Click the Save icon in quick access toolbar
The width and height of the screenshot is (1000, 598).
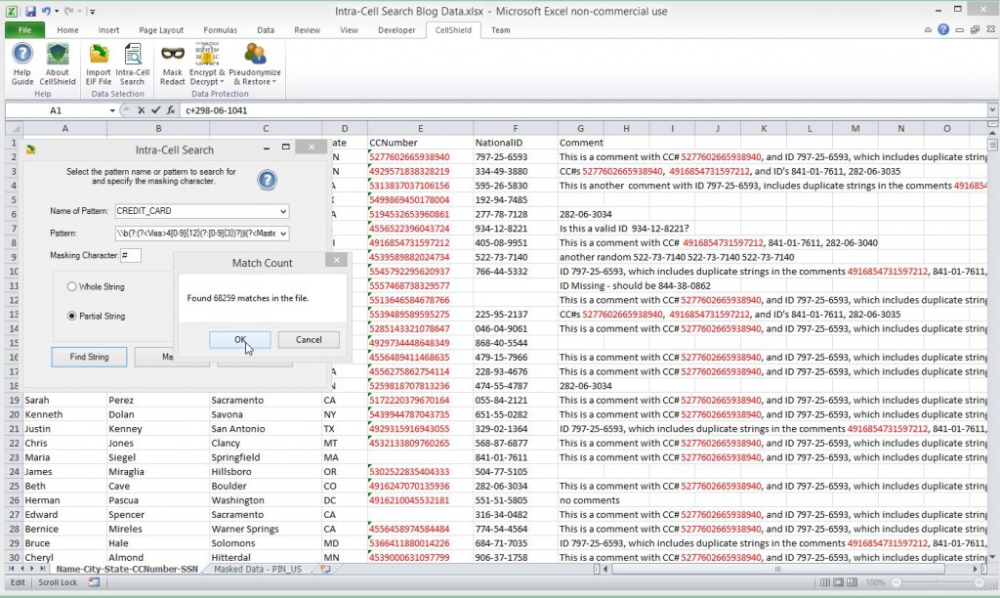[30, 11]
